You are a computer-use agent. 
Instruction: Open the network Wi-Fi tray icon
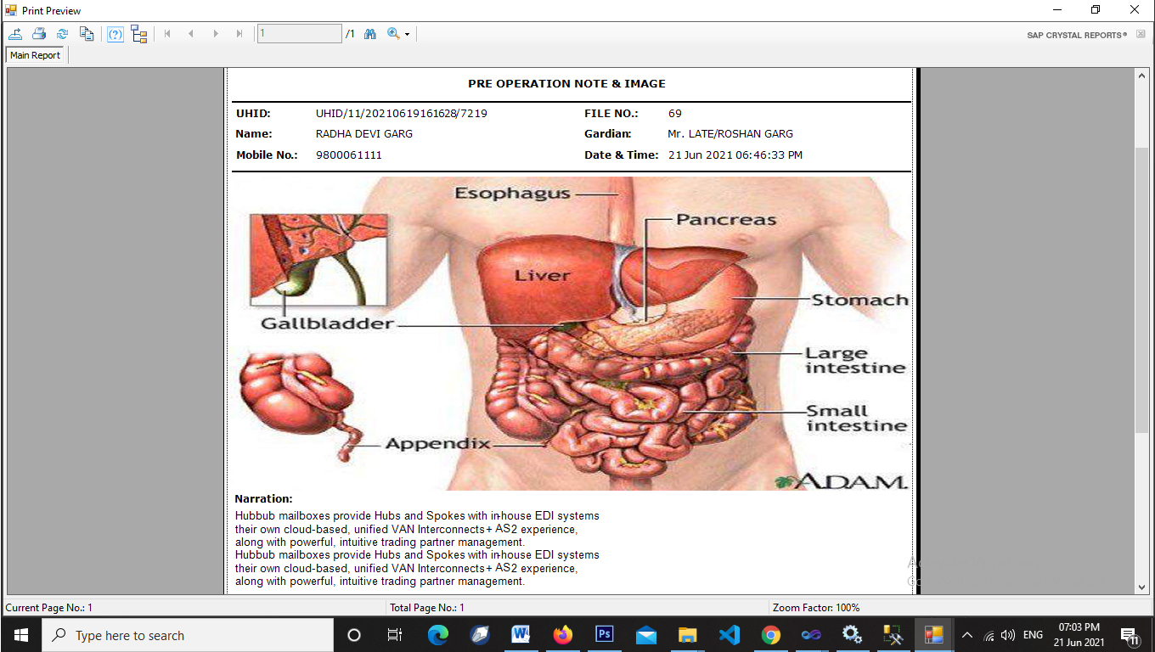pyautogui.click(x=989, y=635)
